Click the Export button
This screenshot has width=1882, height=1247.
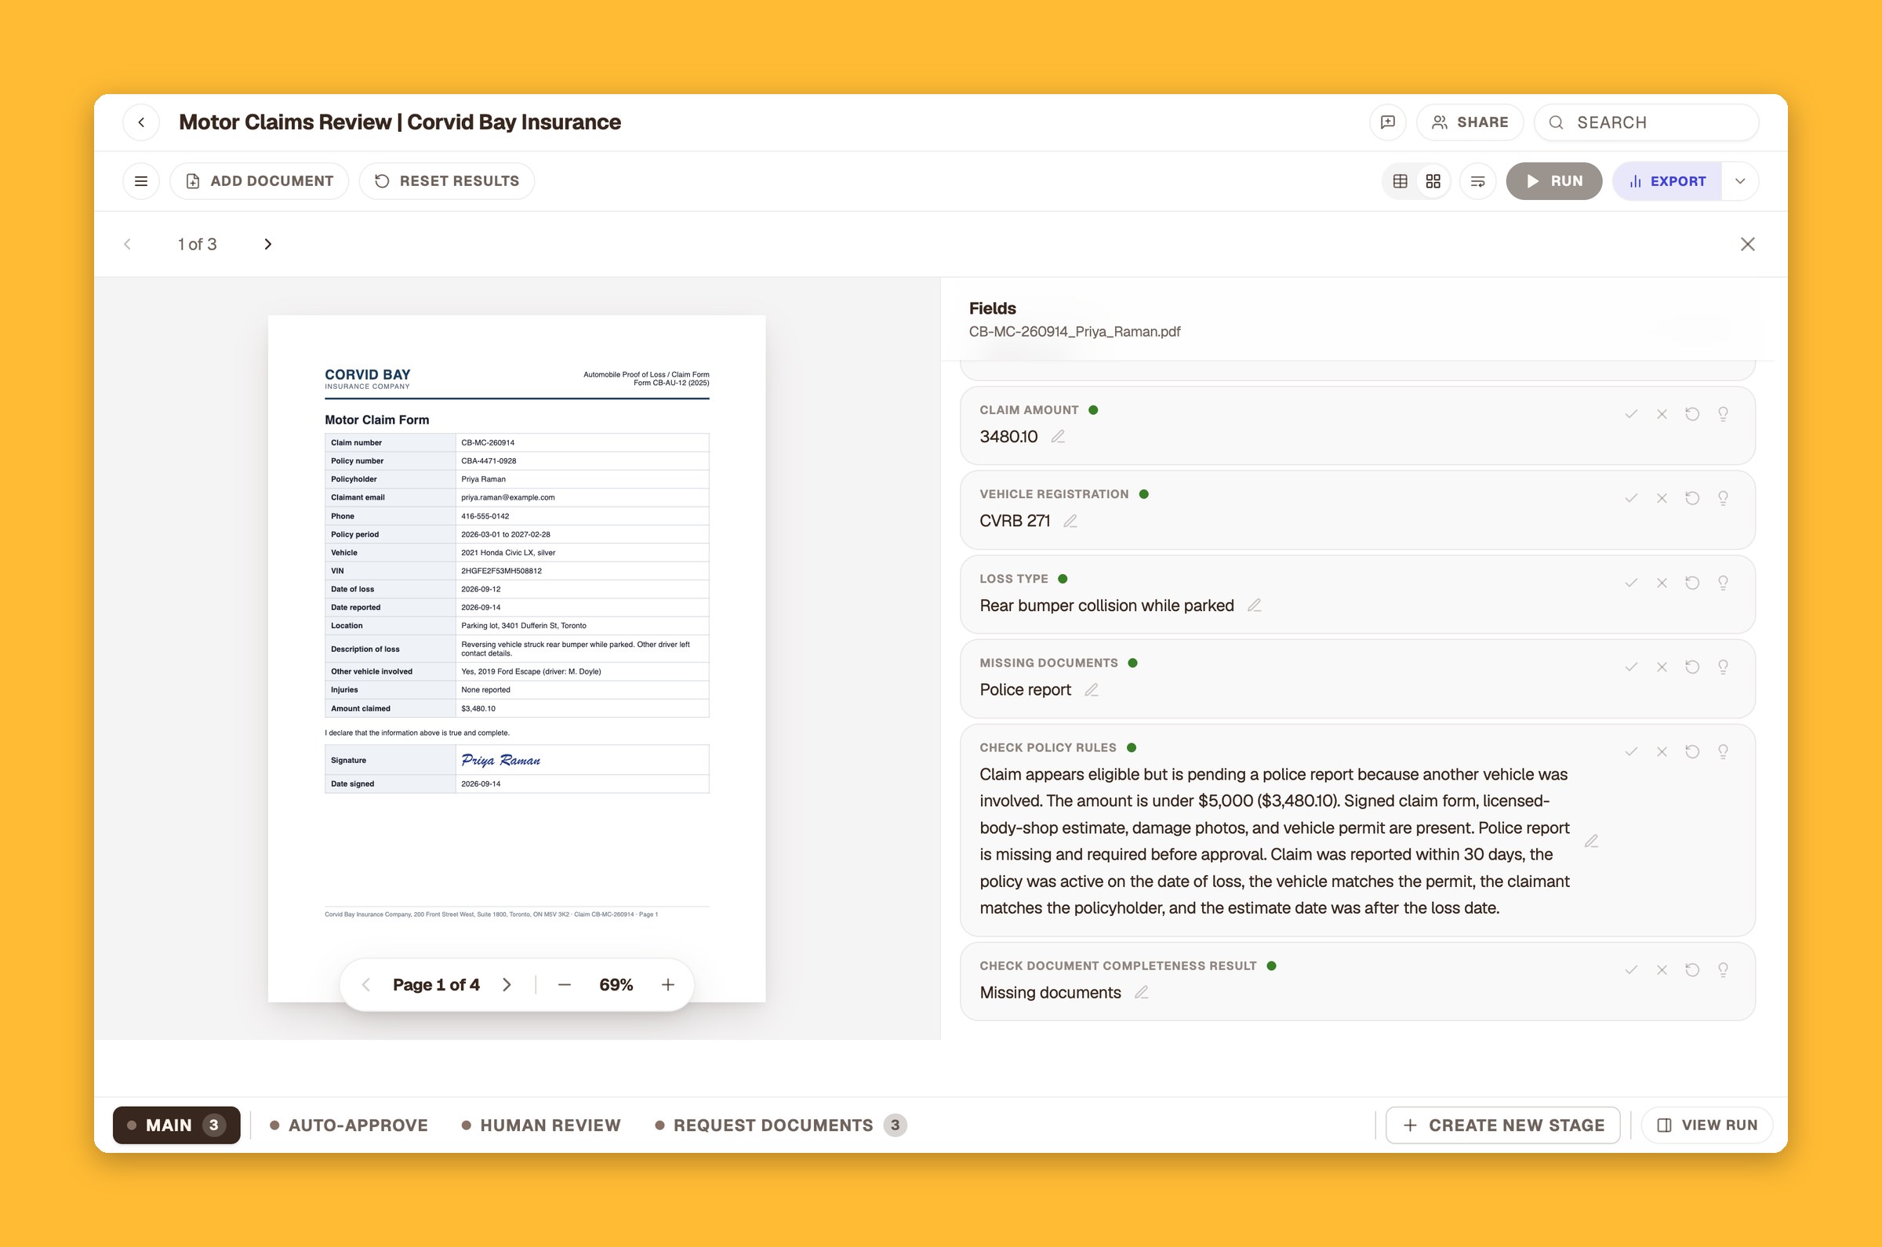1667,181
